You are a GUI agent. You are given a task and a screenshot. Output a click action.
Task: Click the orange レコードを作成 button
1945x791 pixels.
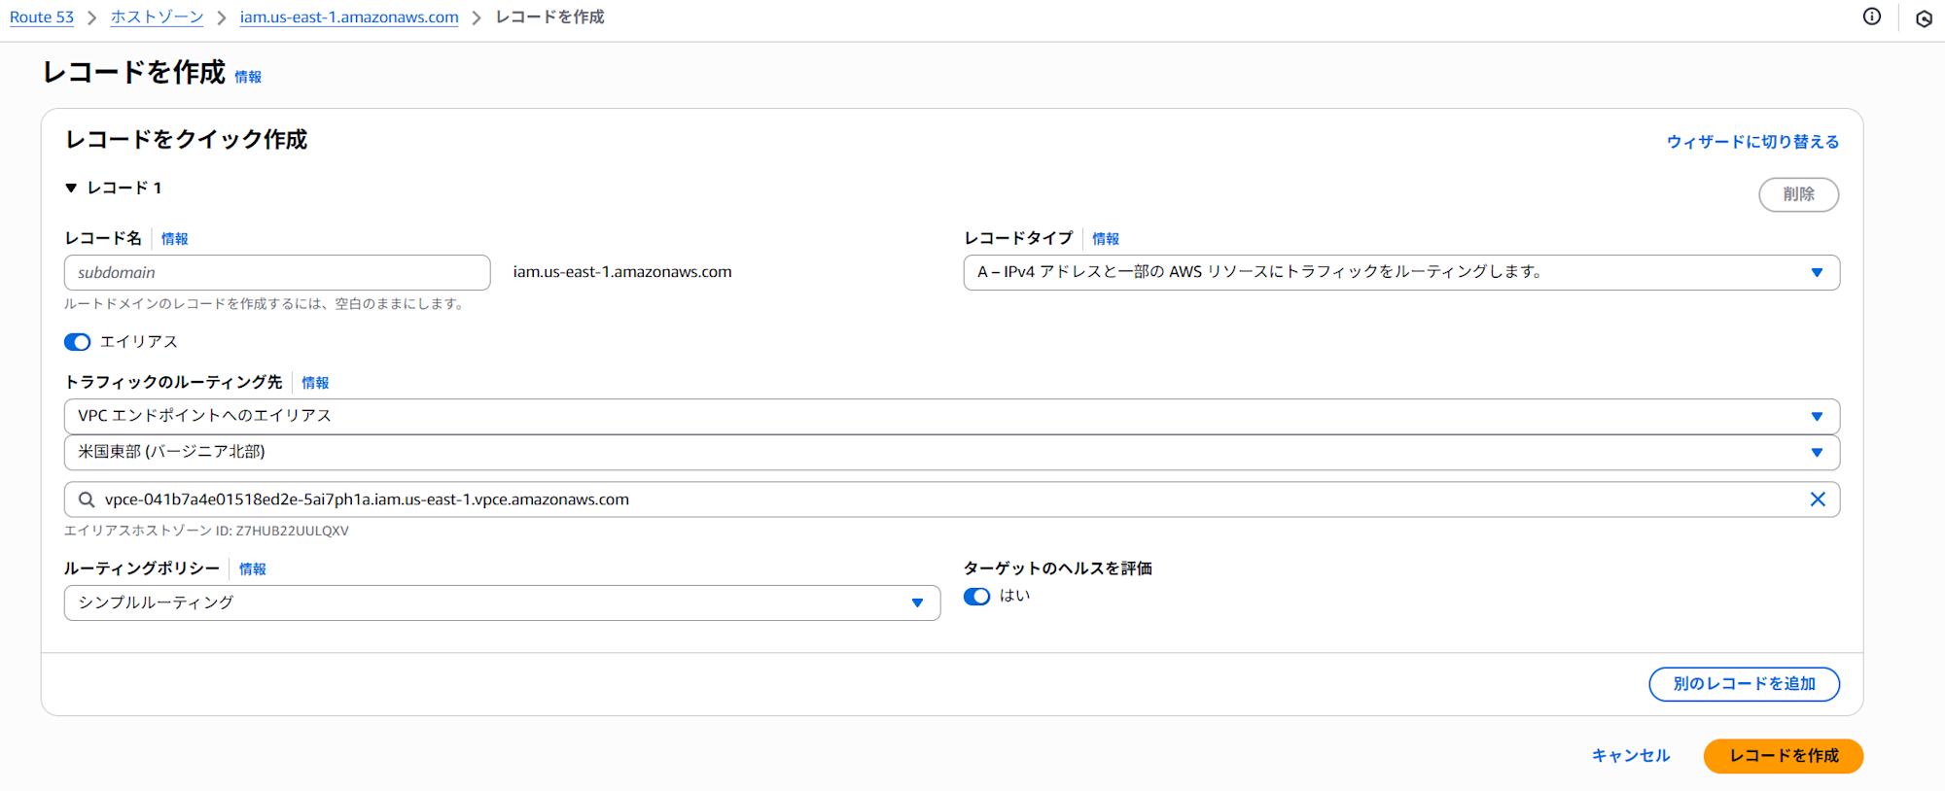[1784, 756]
